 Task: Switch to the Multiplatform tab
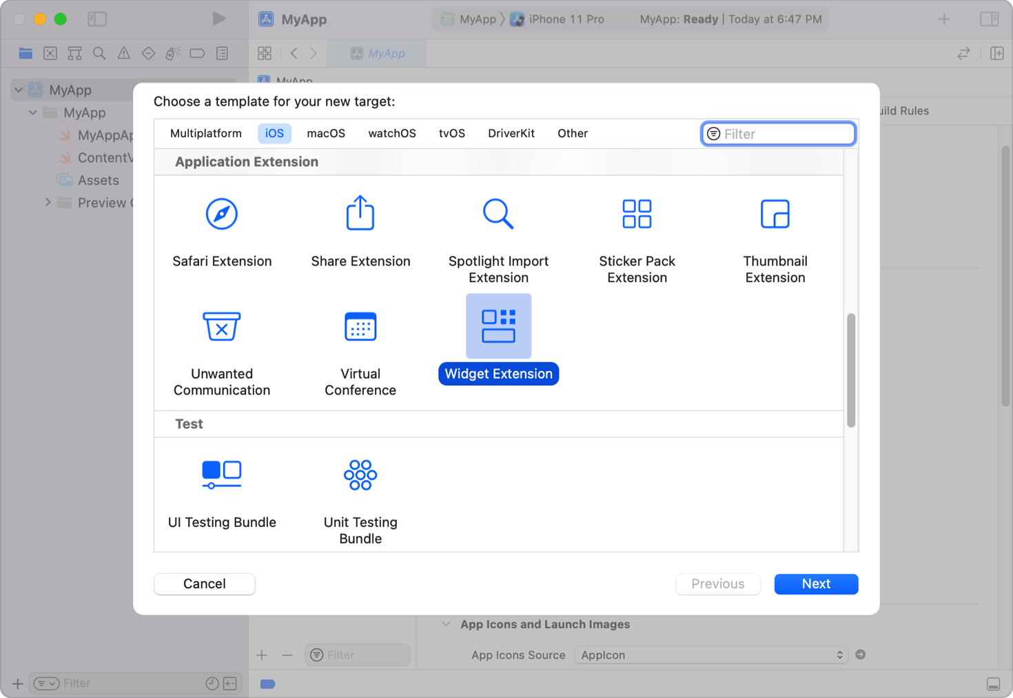coord(206,133)
